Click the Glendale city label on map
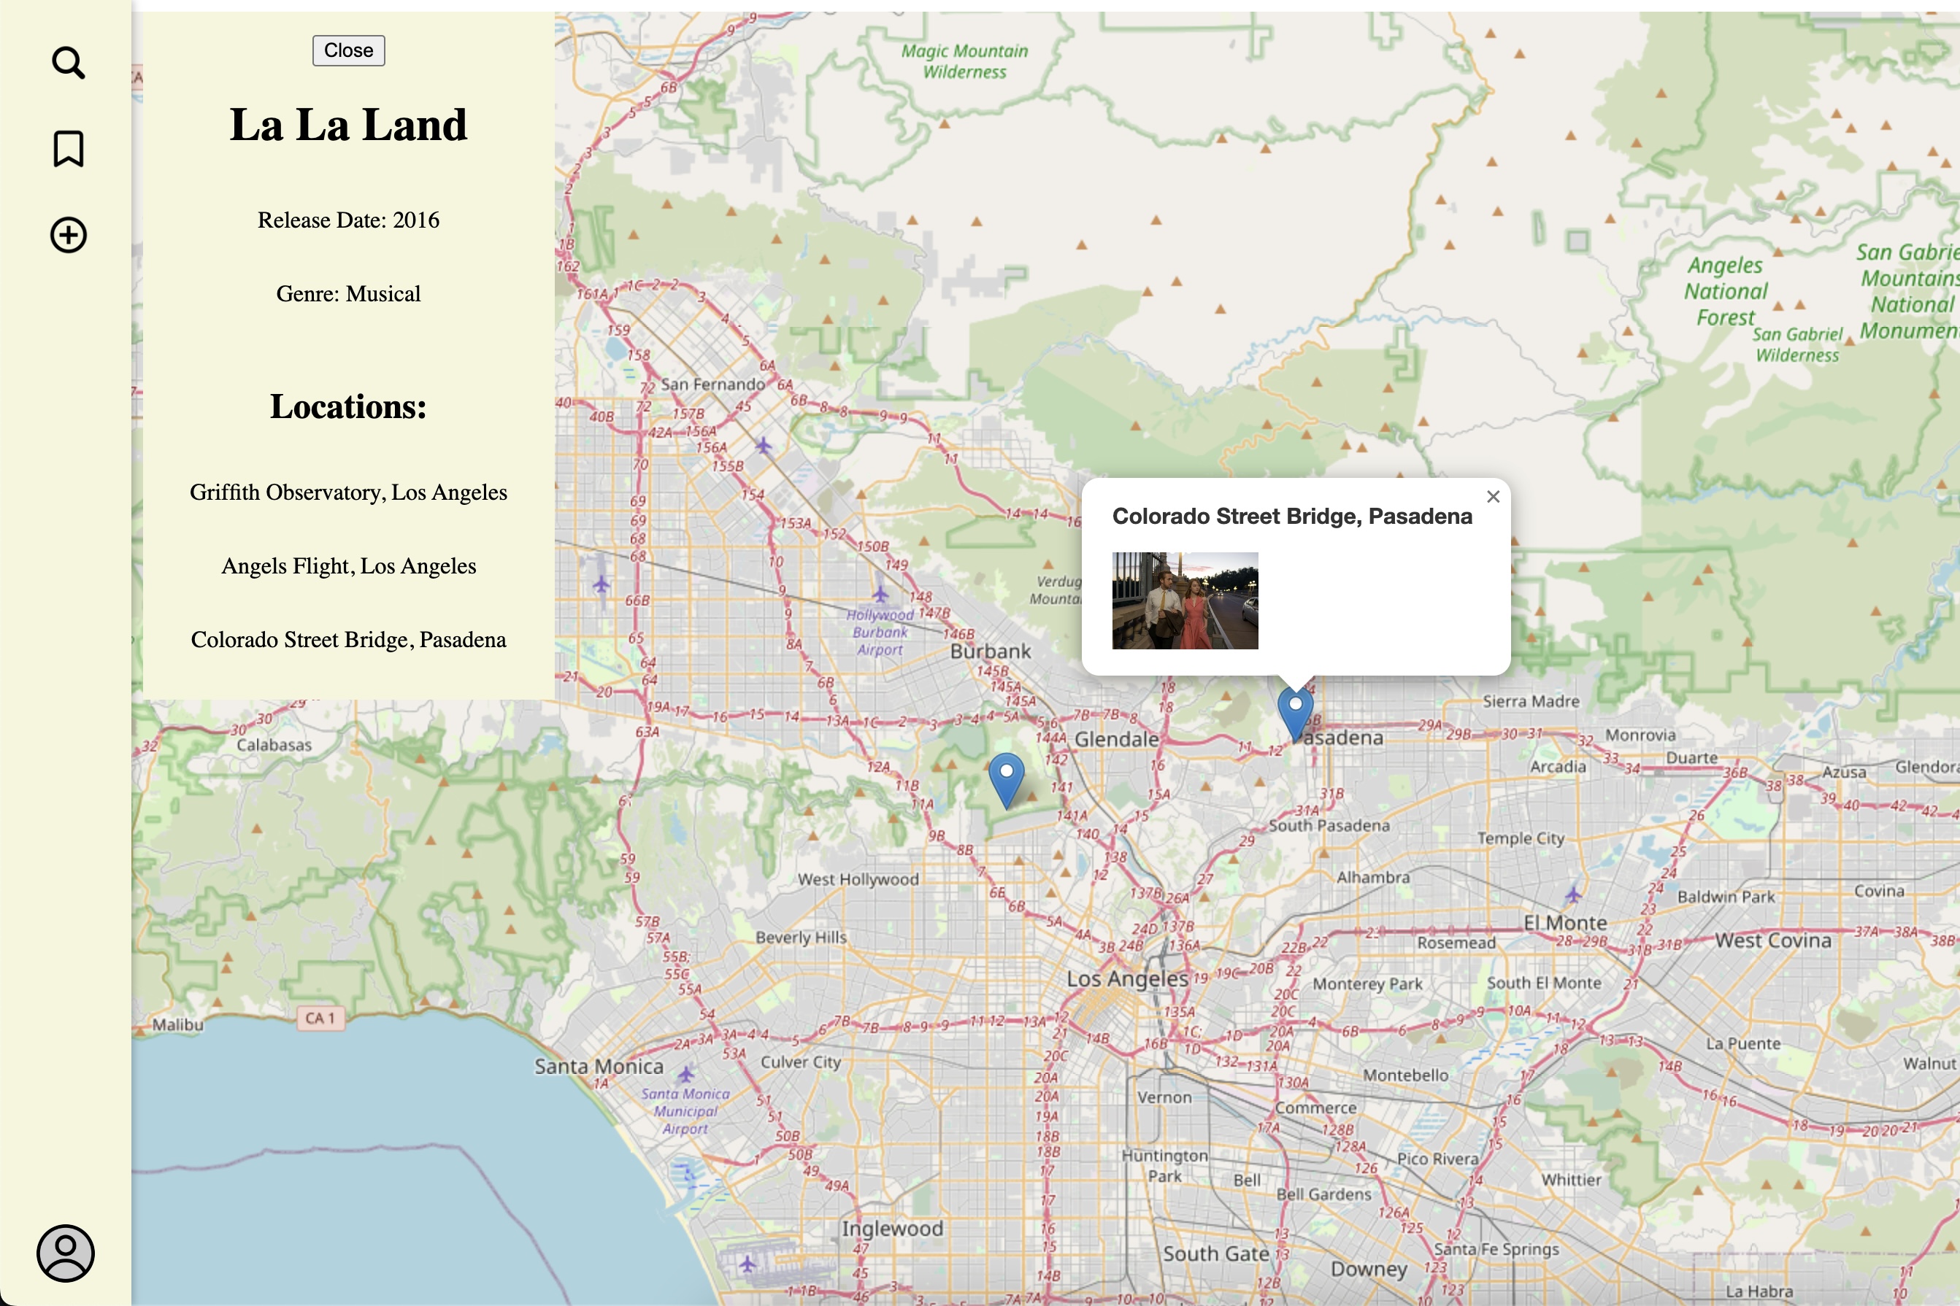The width and height of the screenshot is (1960, 1306). (1116, 739)
